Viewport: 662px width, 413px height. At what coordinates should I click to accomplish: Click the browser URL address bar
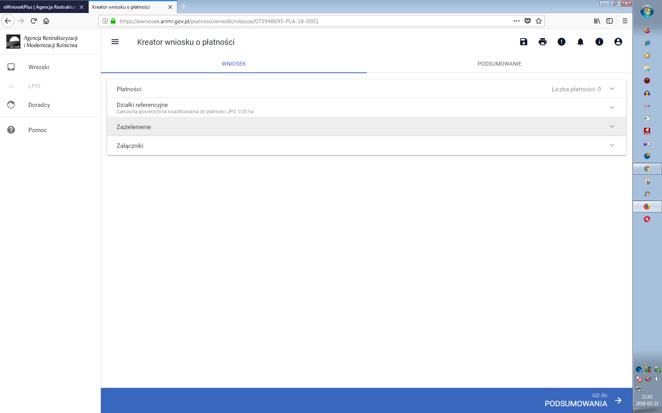tap(307, 21)
